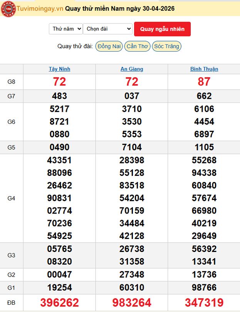Click the G5 row label
Viewport: 240px width, 312px height.
(x=11, y=147)
